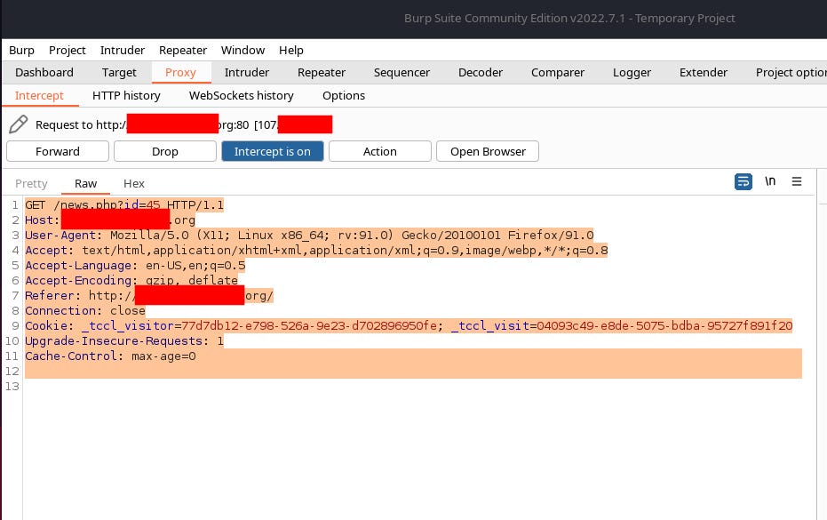The image size is (827, 520).
Task: Click the Accept-Encoding header line
Action: [131, 280]
